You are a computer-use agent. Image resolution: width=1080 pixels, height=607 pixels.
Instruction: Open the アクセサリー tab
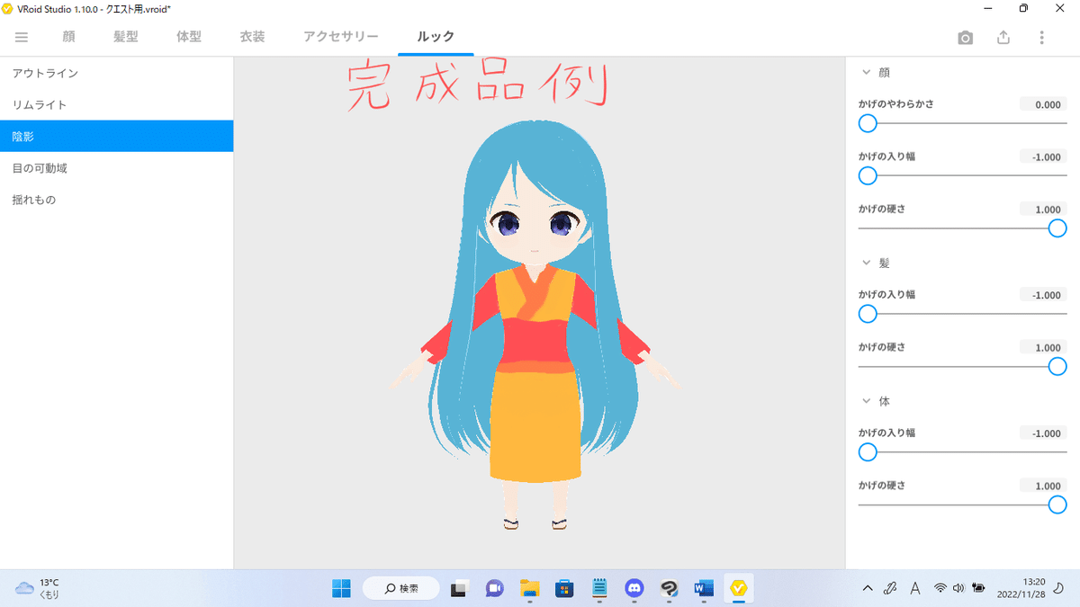click(x=340, y=38)
